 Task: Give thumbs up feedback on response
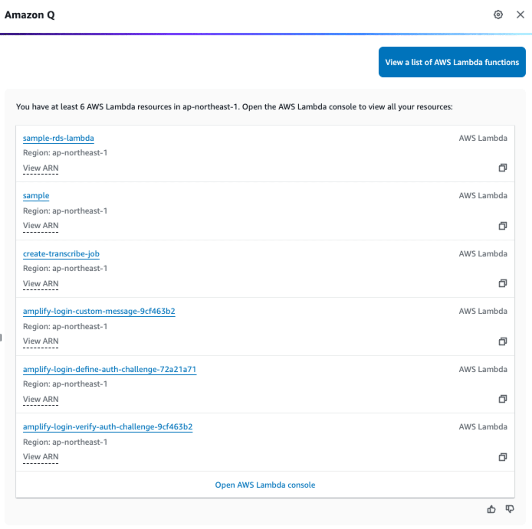(x=491, y=509)
